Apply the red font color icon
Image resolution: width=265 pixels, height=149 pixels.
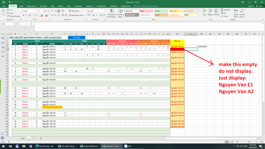tap(46, 15)
